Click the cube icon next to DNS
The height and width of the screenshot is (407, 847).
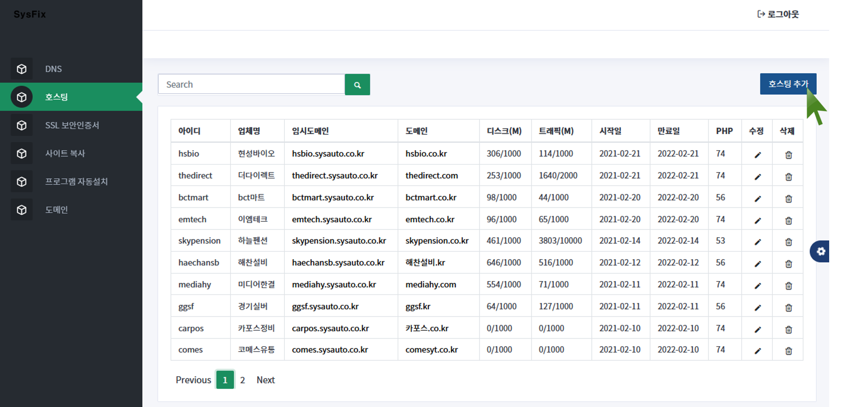pos(22,69)
